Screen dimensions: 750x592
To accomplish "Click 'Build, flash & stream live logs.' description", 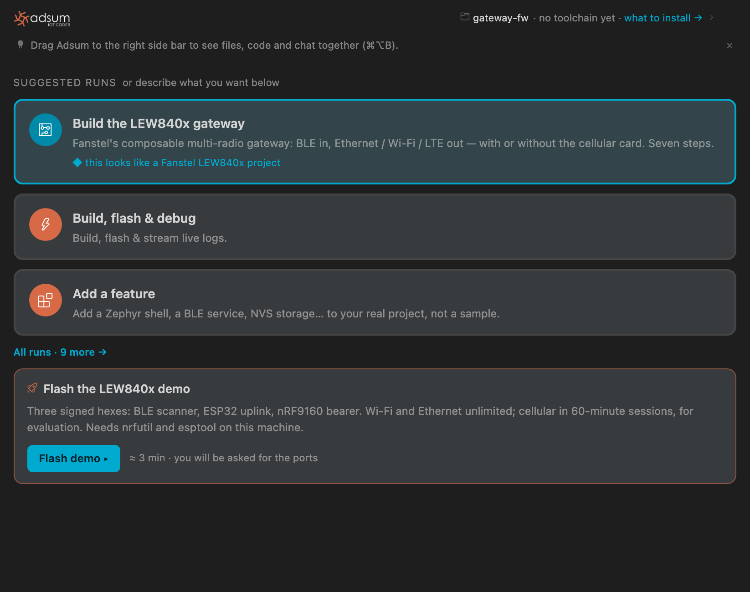I will 150,238.
